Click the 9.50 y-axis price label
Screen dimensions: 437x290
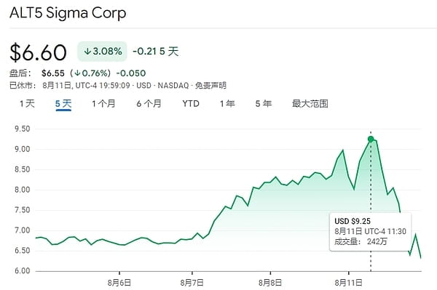pyautogui.click(x=23, y=129)
